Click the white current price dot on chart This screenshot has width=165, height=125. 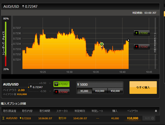[128, 40]
